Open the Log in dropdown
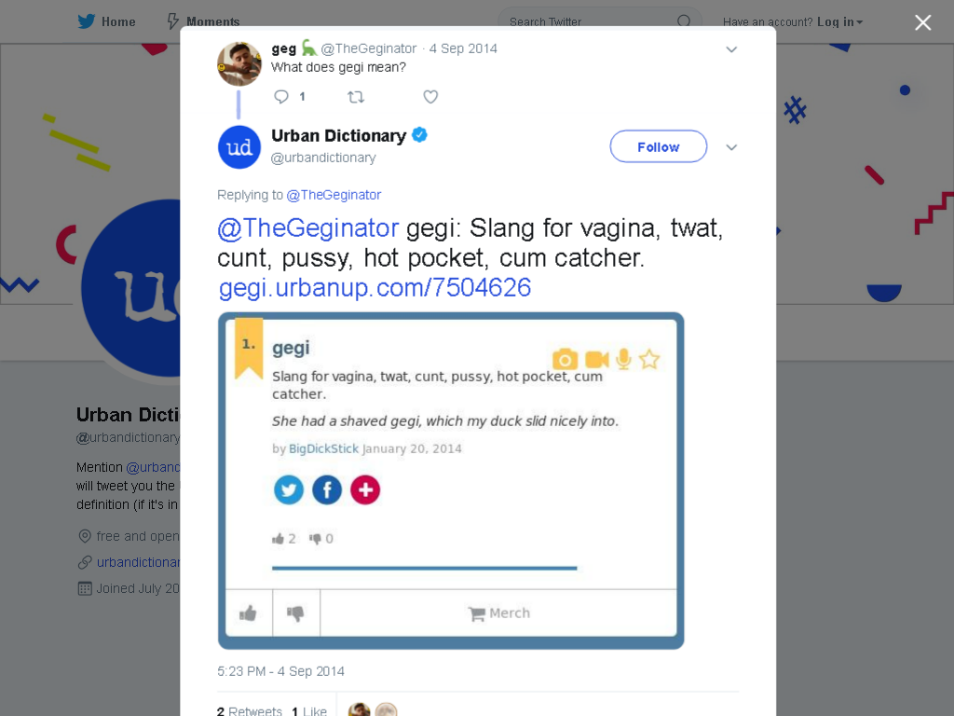The height and width of the screenshot is (716, 954). coord(839,22)
